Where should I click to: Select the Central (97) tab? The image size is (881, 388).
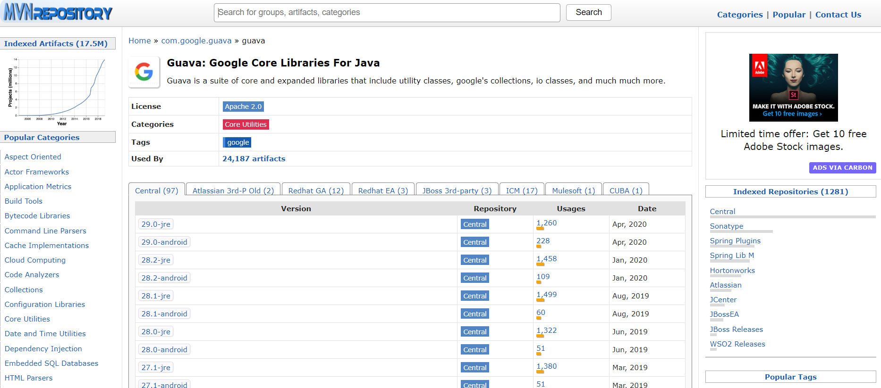[157, 190]
